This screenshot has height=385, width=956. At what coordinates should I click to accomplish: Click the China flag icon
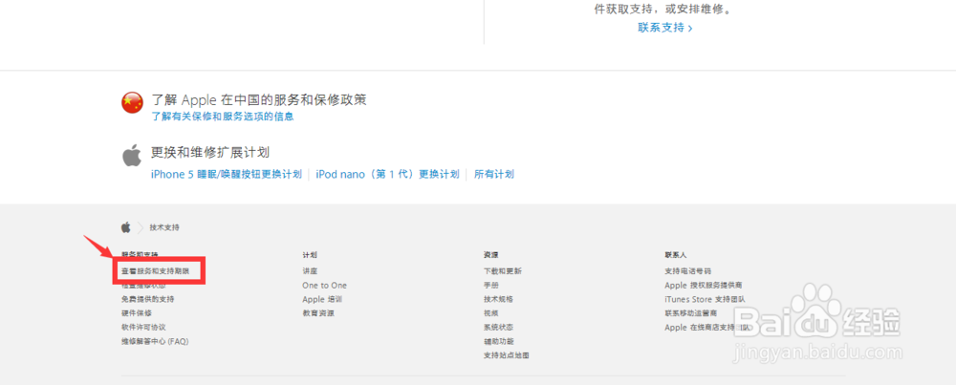pyautogui.click(x=132, y=103)
